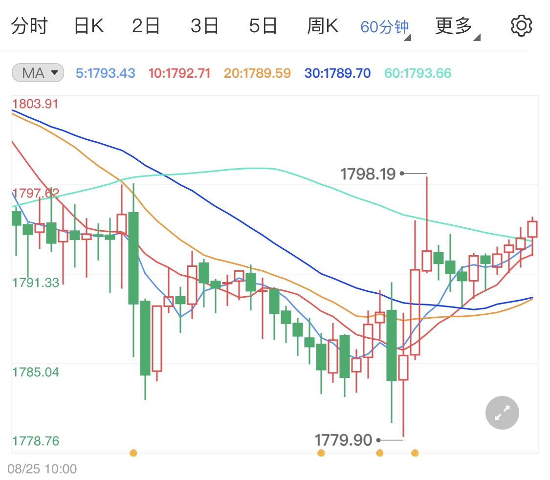
Task: Switch to the 分时 tab
Action: pyautogui.click(x=29, y=26)
